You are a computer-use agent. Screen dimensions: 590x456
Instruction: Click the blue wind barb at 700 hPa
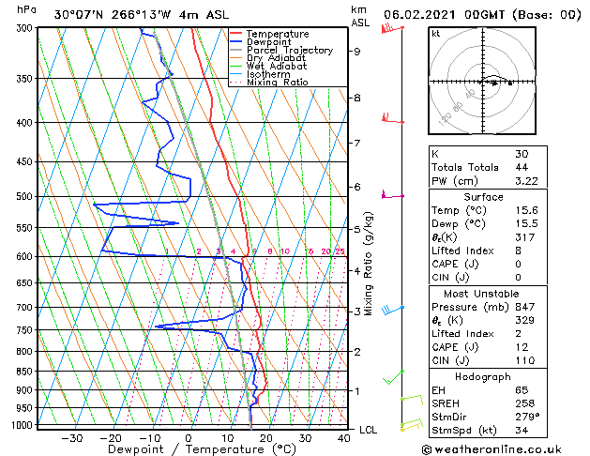point(392,310)
